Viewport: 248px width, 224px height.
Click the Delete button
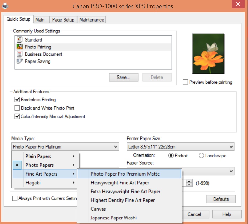157,77
